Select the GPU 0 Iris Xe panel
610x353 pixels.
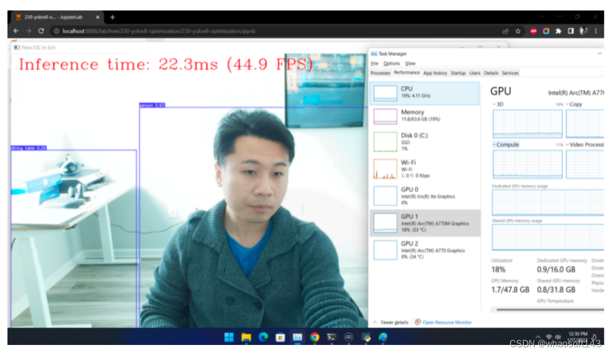(x=425, y=195)
